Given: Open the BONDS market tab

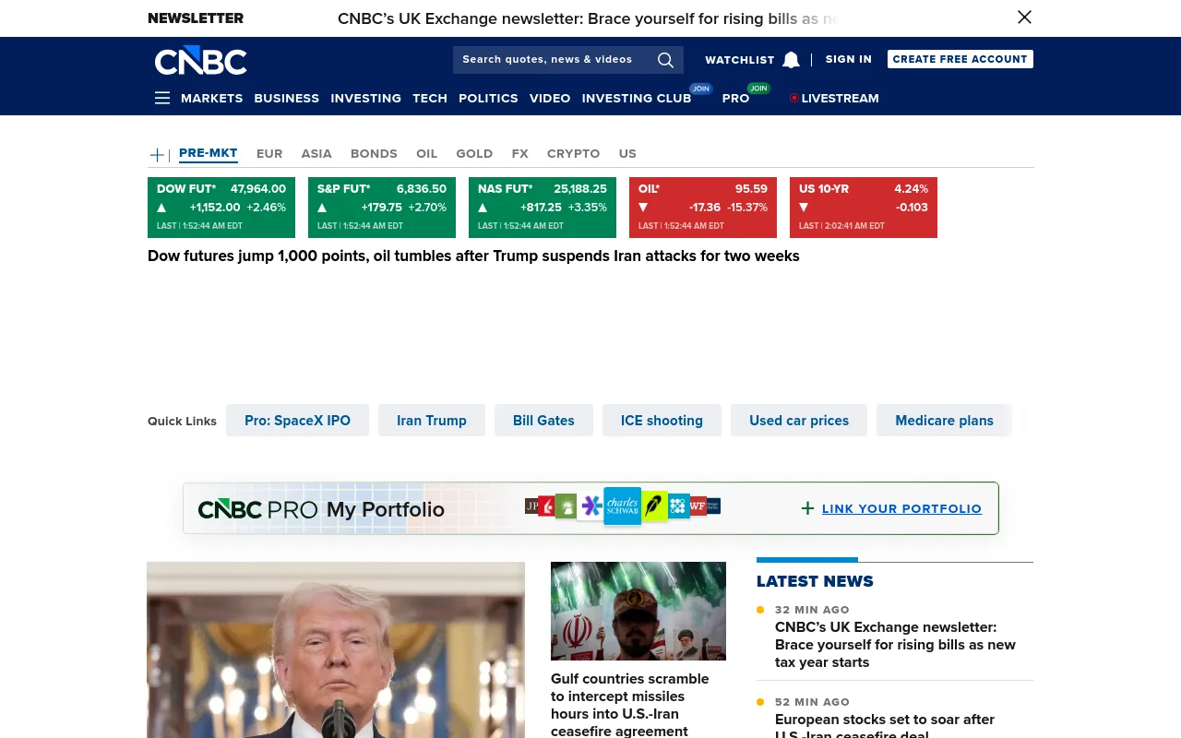Looking at the screenshot, I should tap(374, 154).
